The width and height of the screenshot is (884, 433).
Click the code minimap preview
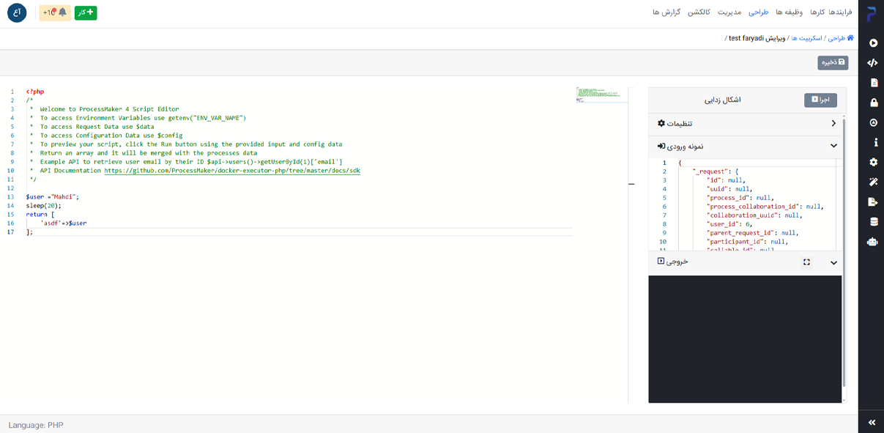pos(601,95)
